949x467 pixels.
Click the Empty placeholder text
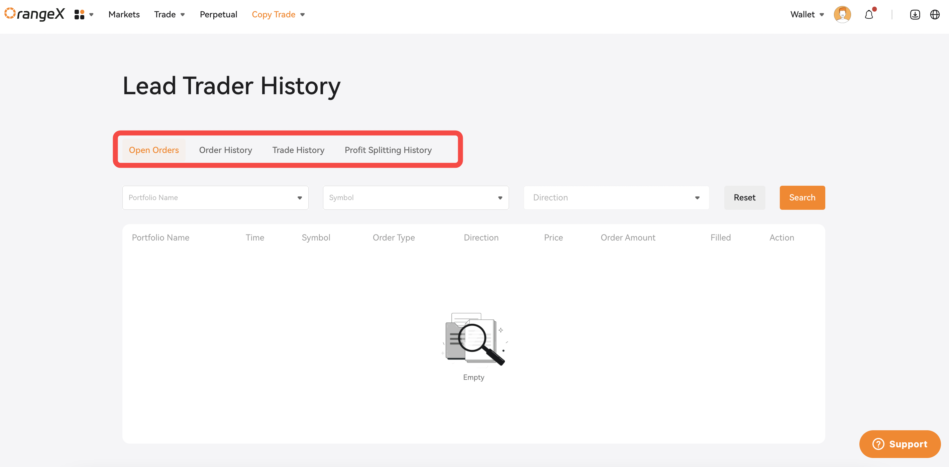tap(473, 377)
